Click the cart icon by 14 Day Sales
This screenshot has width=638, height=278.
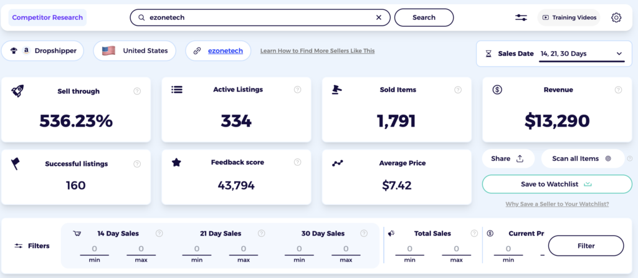click(x=77, y=234)
